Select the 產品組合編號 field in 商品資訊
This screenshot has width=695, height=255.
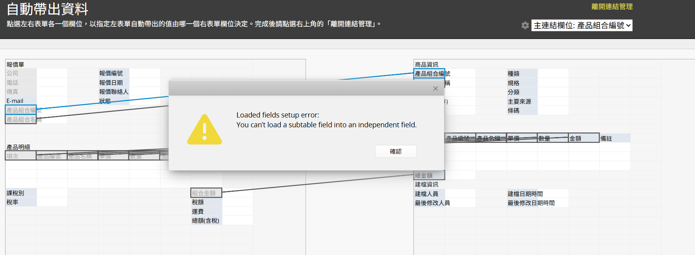coord(429,73)
